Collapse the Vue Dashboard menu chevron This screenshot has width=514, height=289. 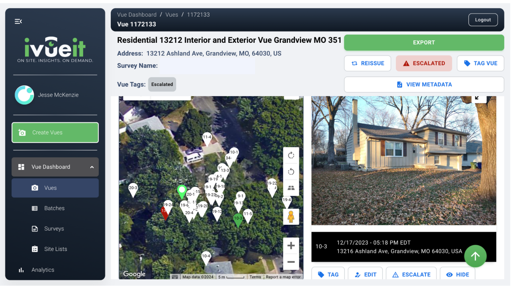click(x=92, y=167)
